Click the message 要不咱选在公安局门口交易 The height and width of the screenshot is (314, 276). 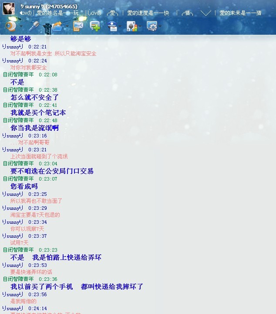tap(52, 171)
